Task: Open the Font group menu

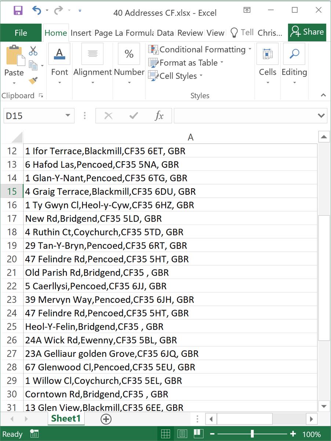Action: pyautogui.click(x=59, y=65)
